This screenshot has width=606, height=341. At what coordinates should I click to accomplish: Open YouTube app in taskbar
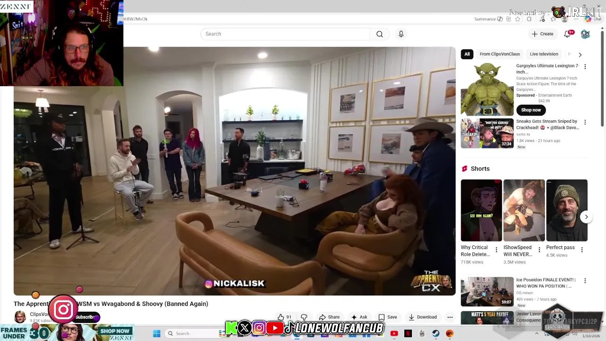click(394, 333)
